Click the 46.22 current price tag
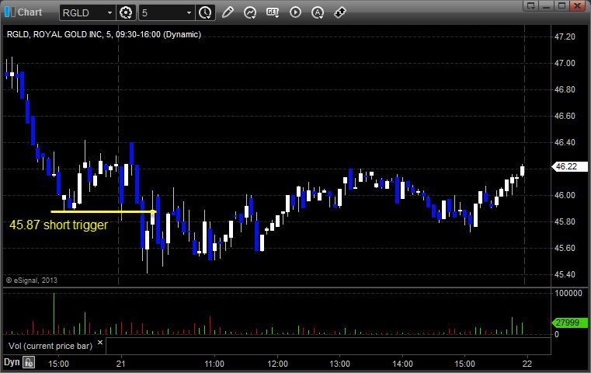591x373 pixels. [569, 166]
